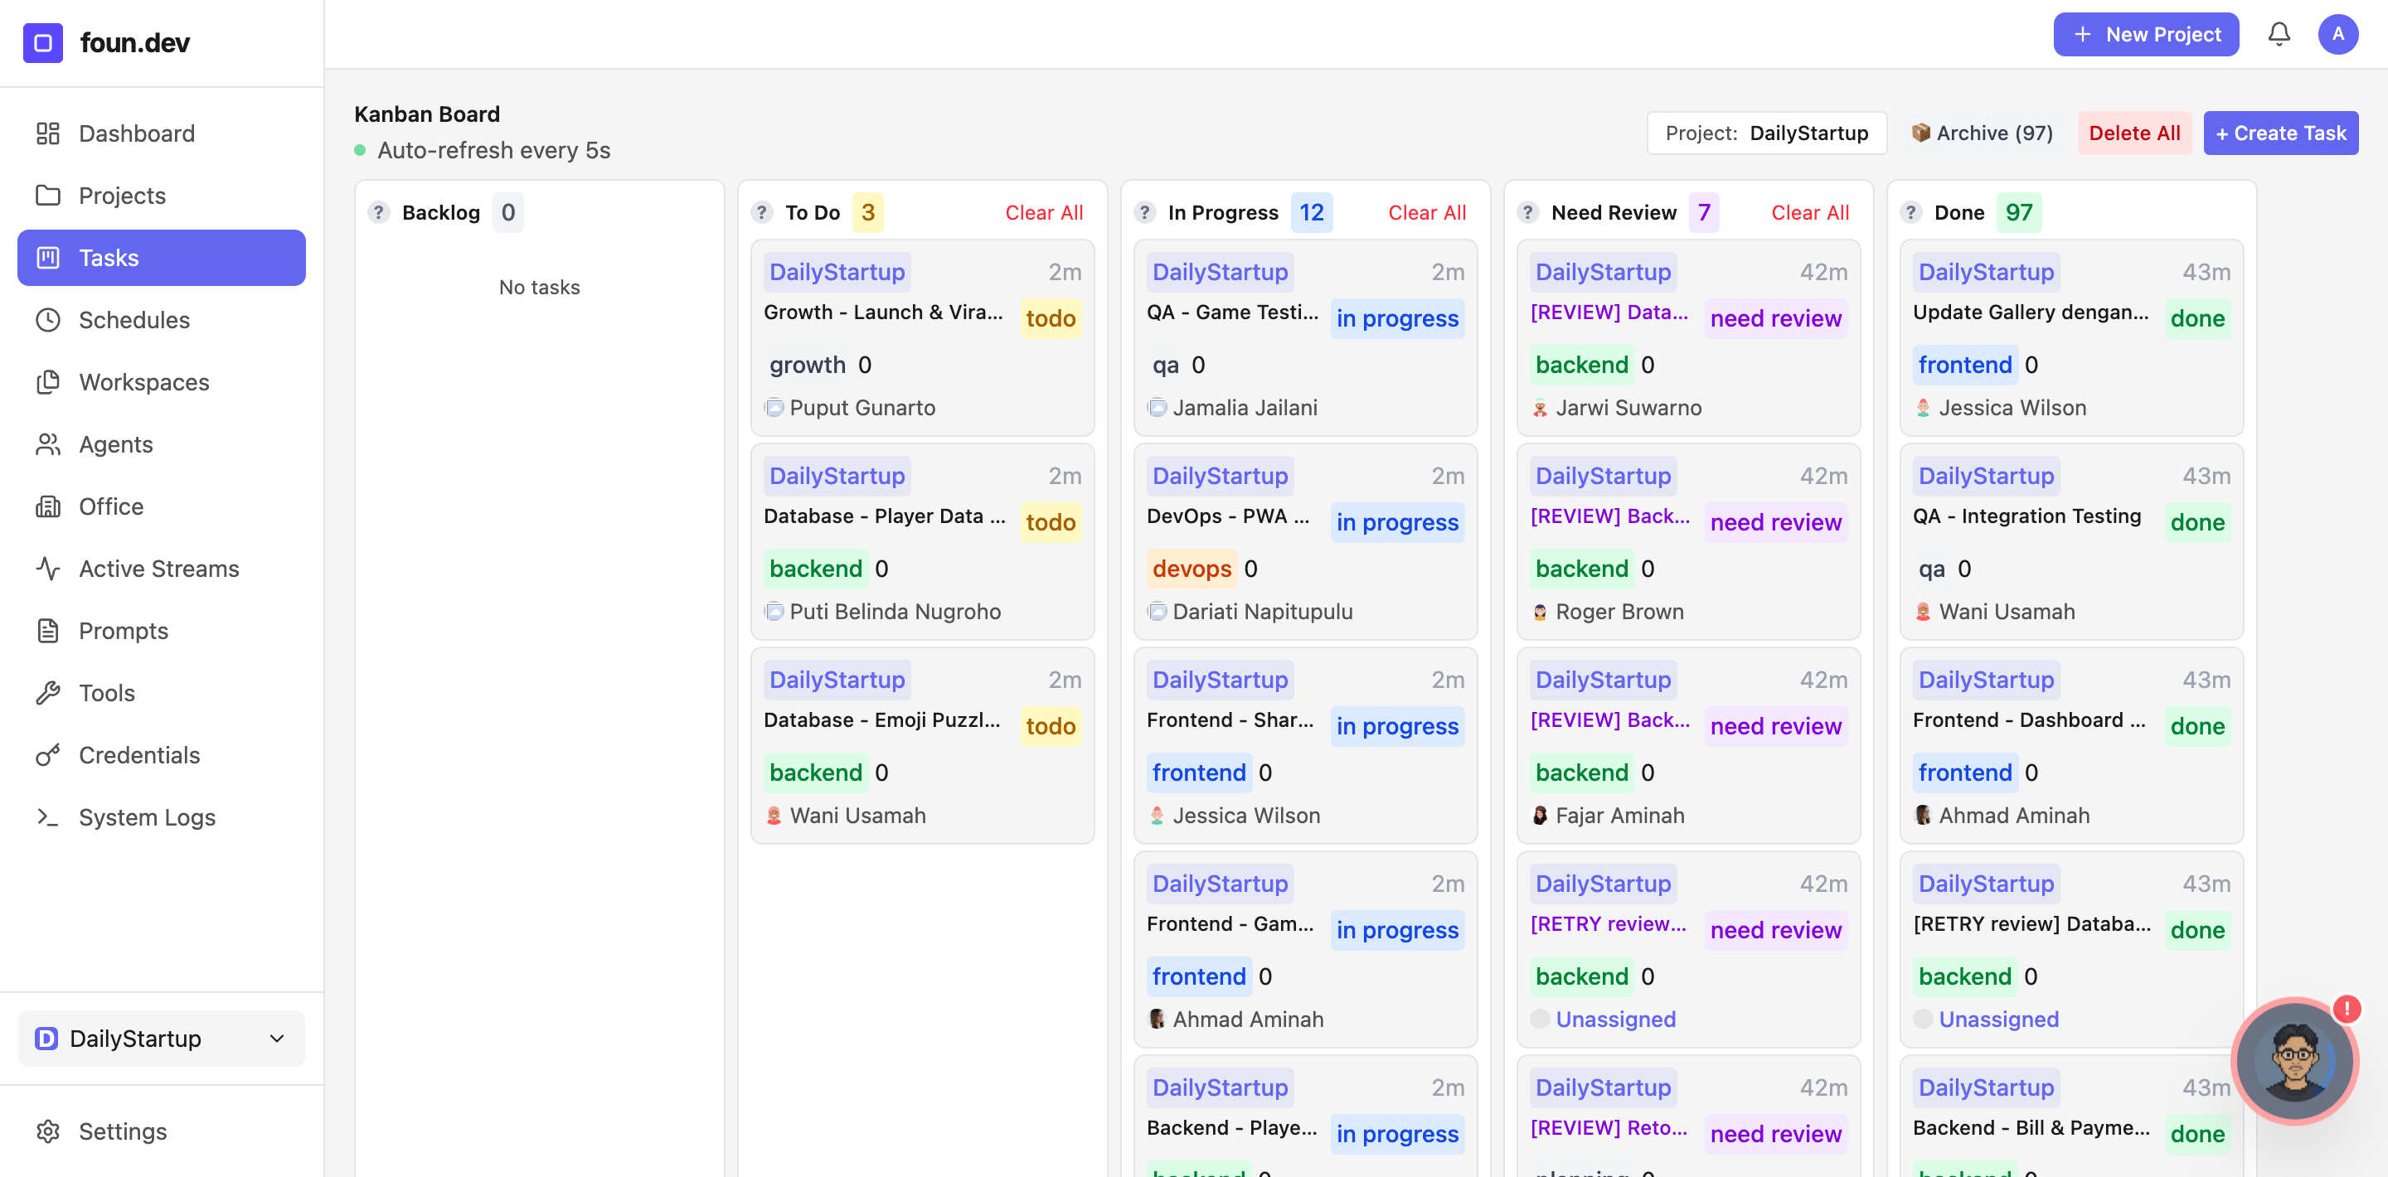Click assignee Roger Brown avatar
This screenshot has height=1177, width=2388.
tap(1540, 612)
